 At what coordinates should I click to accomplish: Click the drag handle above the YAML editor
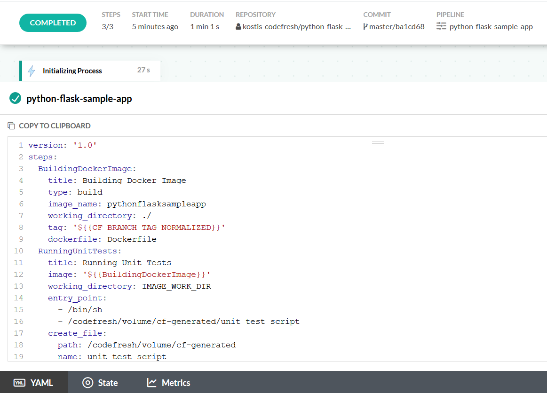click(x=378, y=143)
